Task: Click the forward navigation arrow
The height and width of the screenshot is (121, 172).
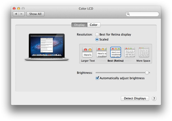Action: (x=22, y=14)
